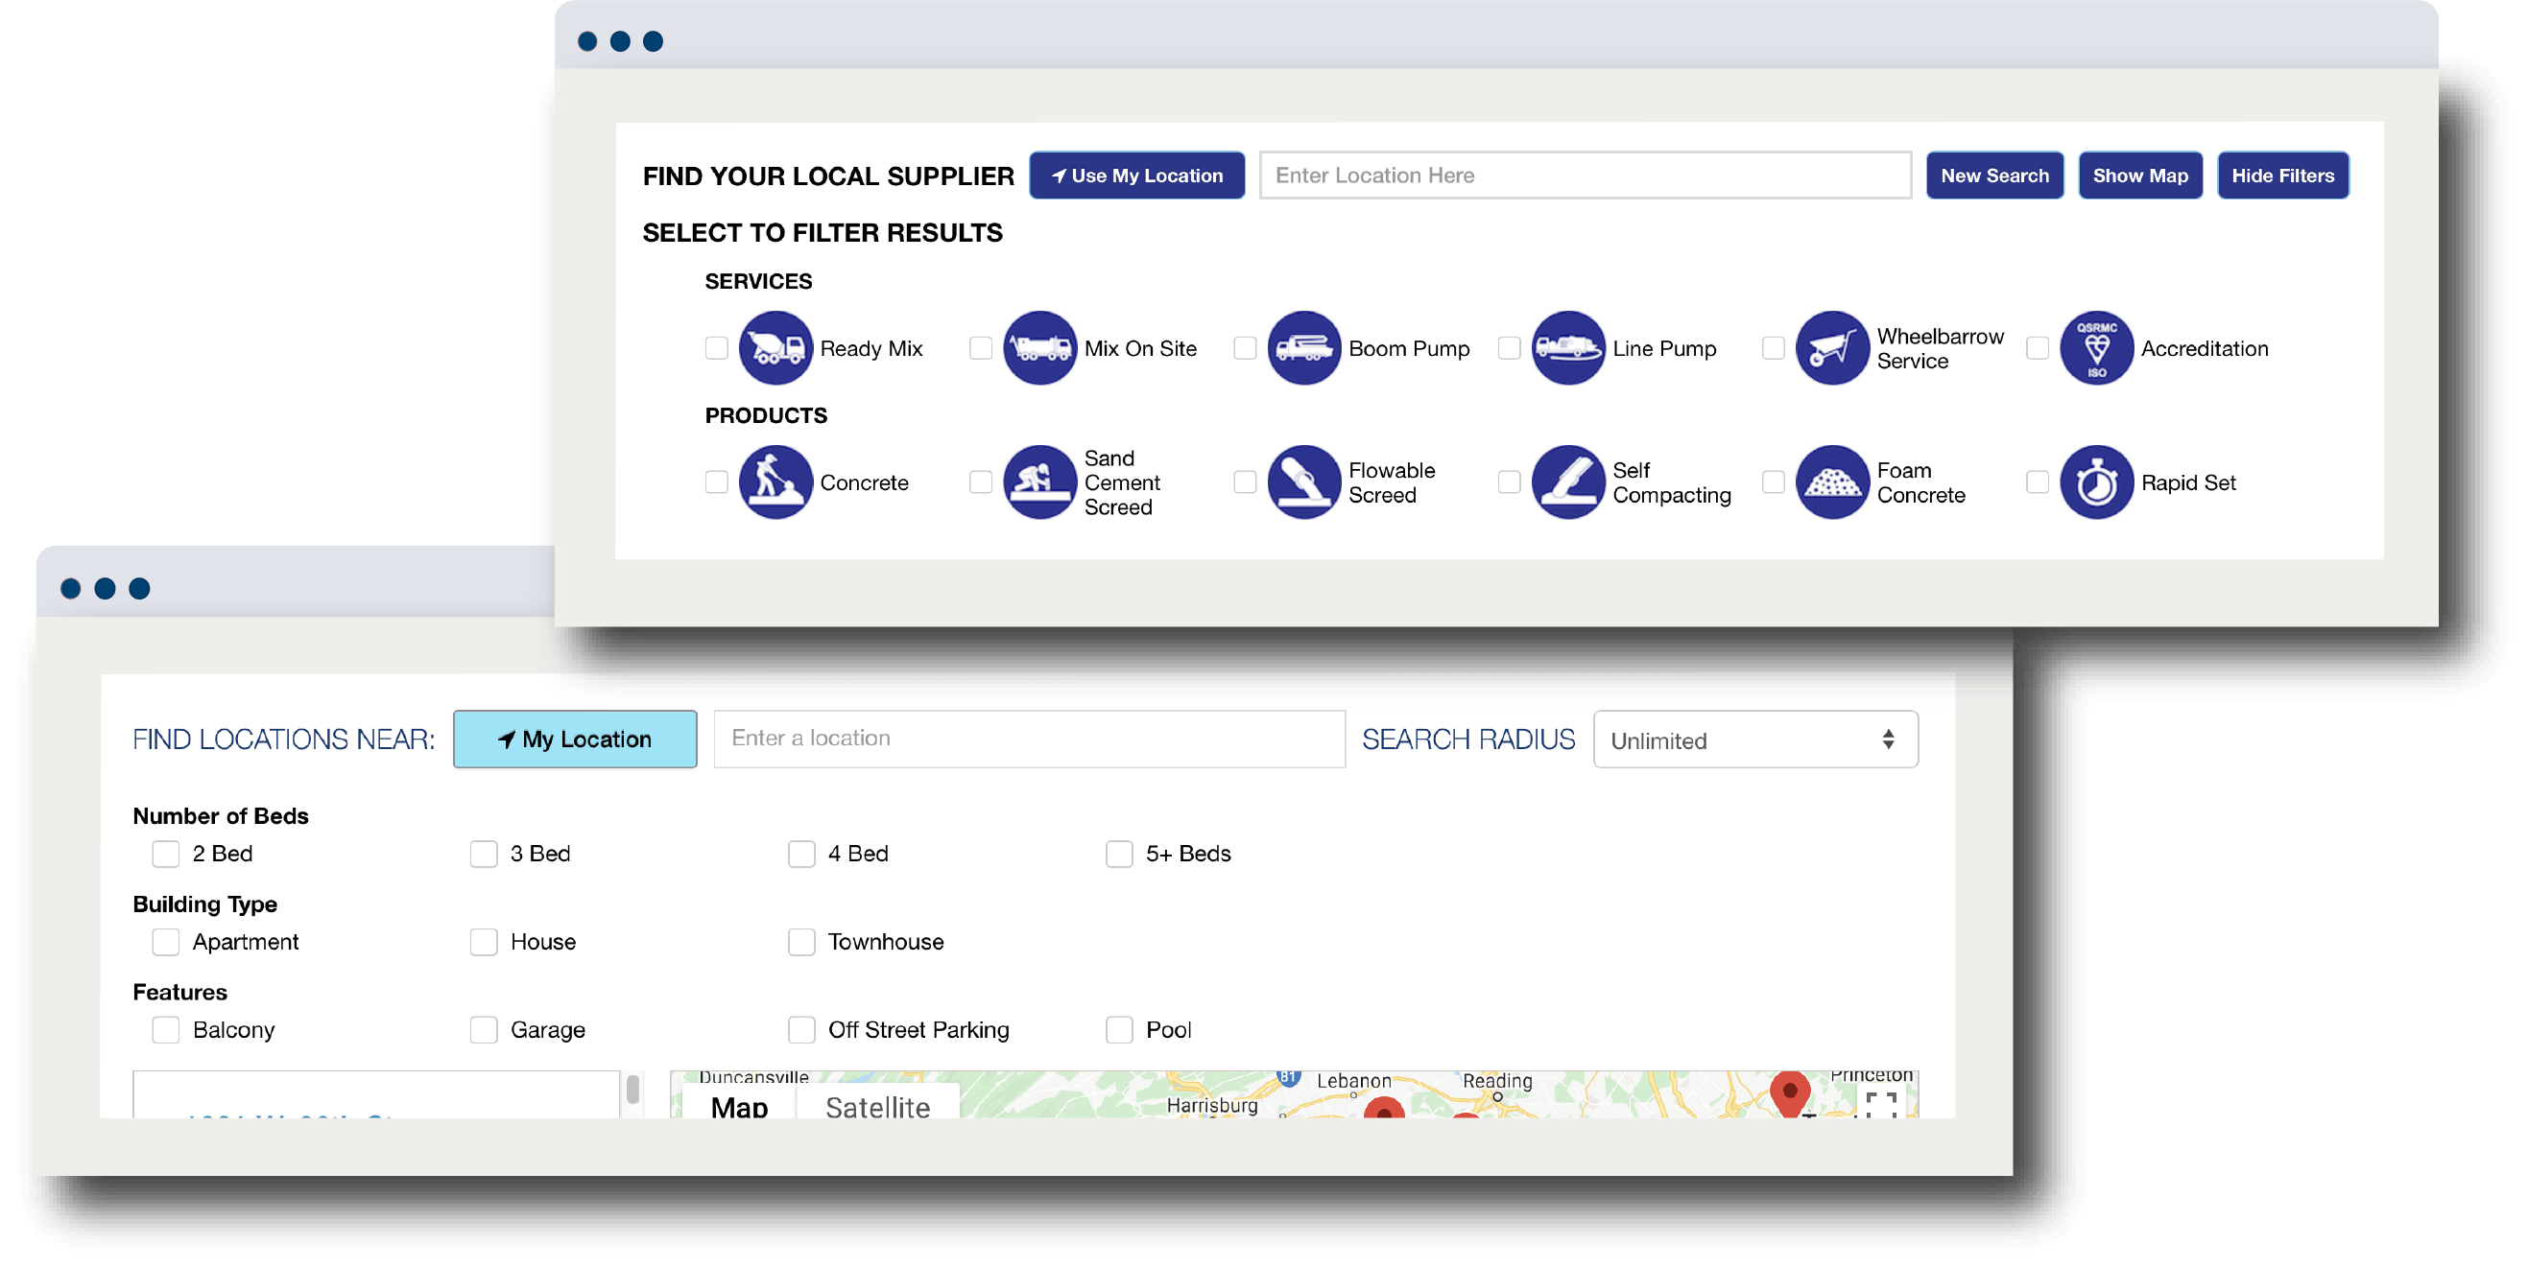Click the Foam Concrete icon
This screenshot has height=1268, width=2528.
tap(1831, 482)
